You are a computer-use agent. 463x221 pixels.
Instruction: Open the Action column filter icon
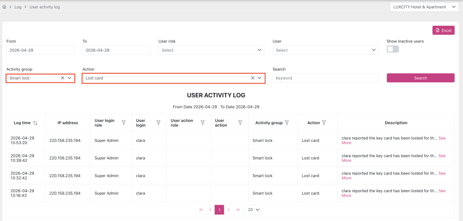point(324,122)
